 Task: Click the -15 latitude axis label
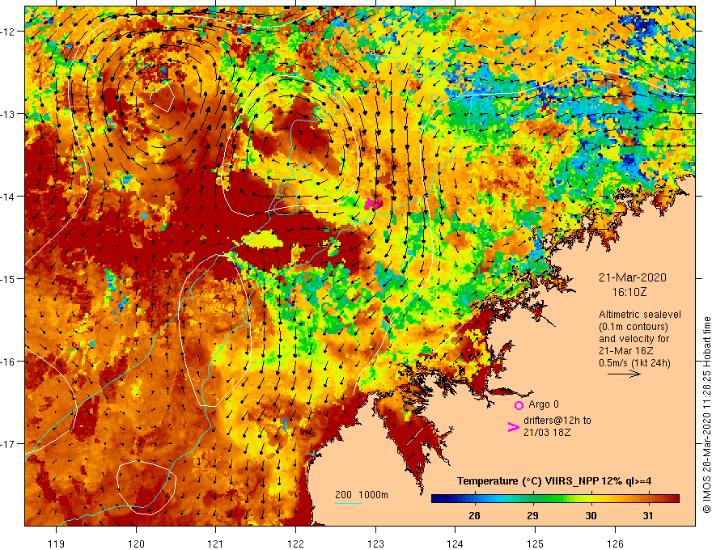tap(9, 278)
